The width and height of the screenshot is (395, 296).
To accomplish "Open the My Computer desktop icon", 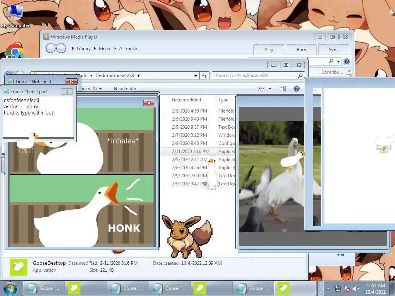I will point(15,15).
